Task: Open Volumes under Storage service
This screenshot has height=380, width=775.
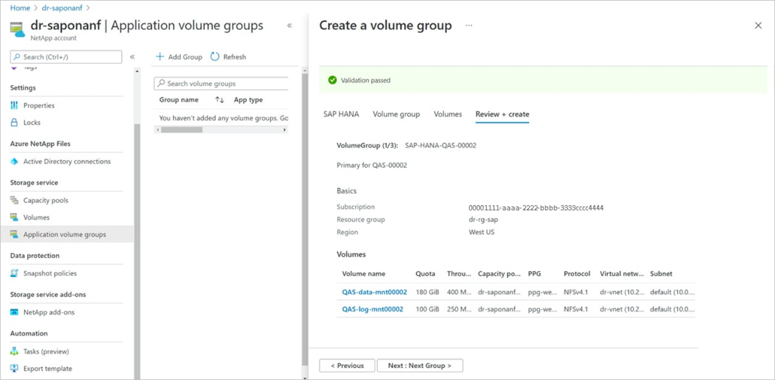Action: coord(36,217)
